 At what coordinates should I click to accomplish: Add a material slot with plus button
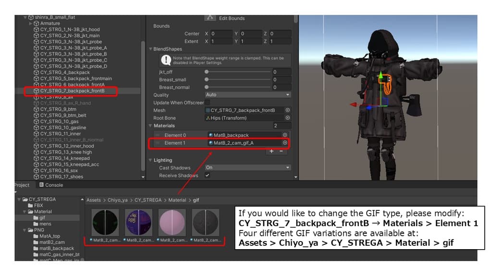pos(271,151)
